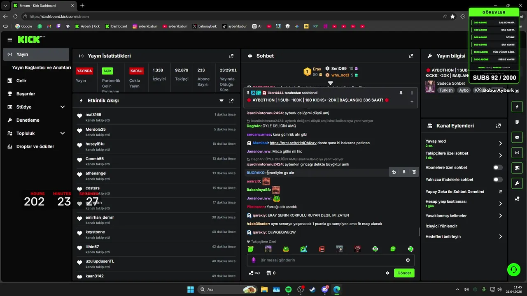Click the chat bubble sidebar icon

pyautogui.click(x=517, y=137)
